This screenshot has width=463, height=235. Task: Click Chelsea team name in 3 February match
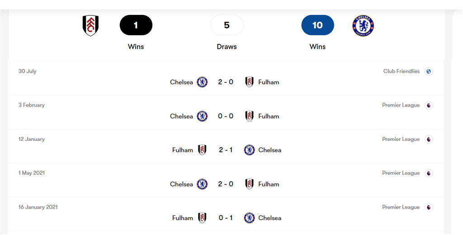pos(181,116)
